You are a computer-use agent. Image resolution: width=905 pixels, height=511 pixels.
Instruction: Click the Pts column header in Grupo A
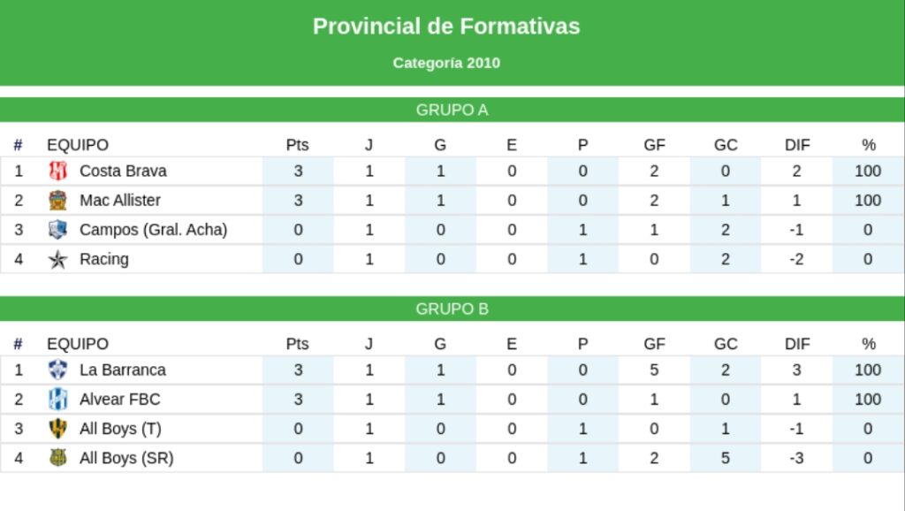[297, 145]
